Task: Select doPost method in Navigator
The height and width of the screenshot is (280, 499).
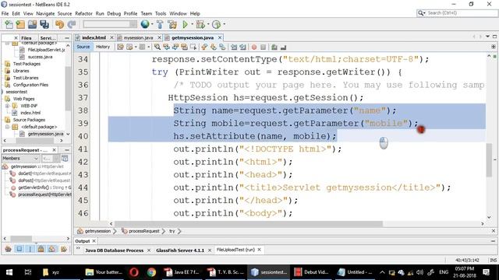Action: 44,180
